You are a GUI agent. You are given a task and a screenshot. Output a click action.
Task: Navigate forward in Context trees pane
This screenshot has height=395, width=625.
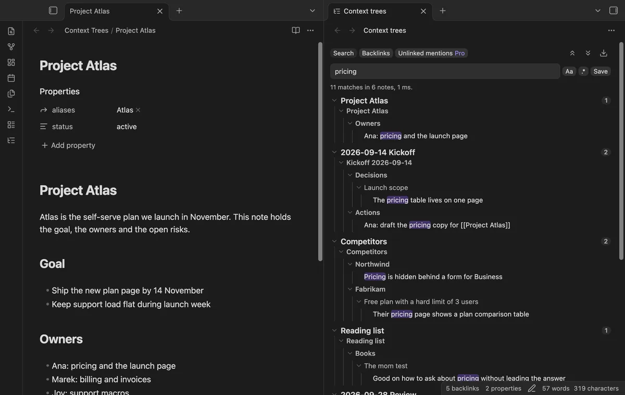coord(352,30)
